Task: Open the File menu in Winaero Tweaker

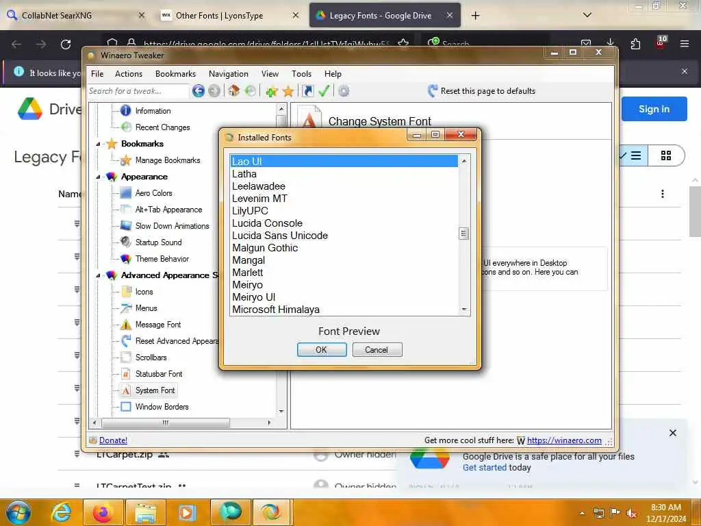Action: click(x=97, y=74)
